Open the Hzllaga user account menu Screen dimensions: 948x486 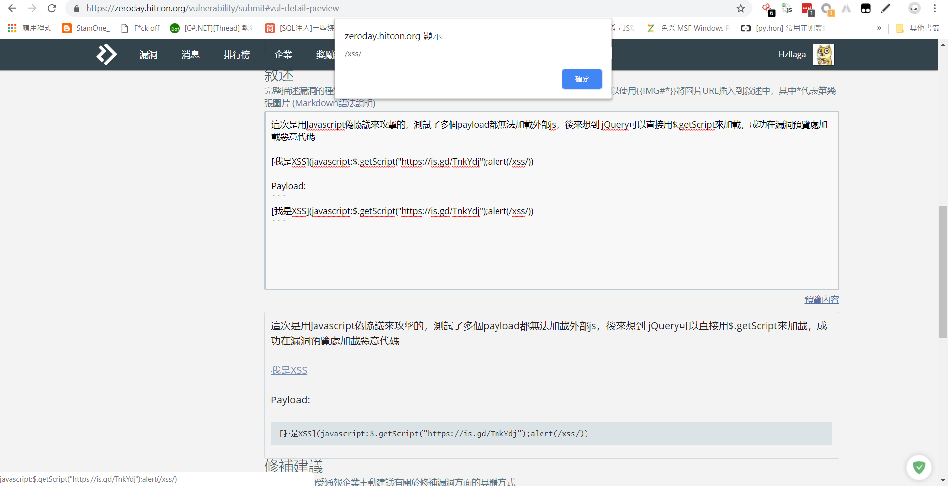click(792, 55)
